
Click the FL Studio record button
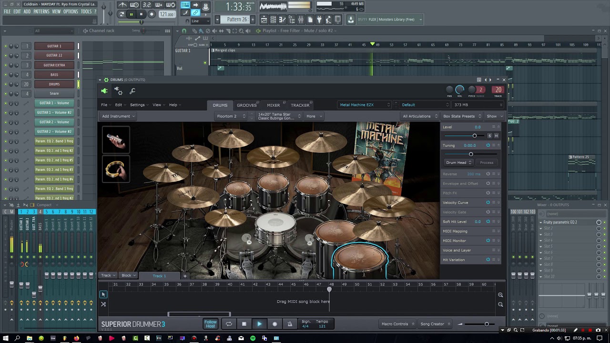152,14
